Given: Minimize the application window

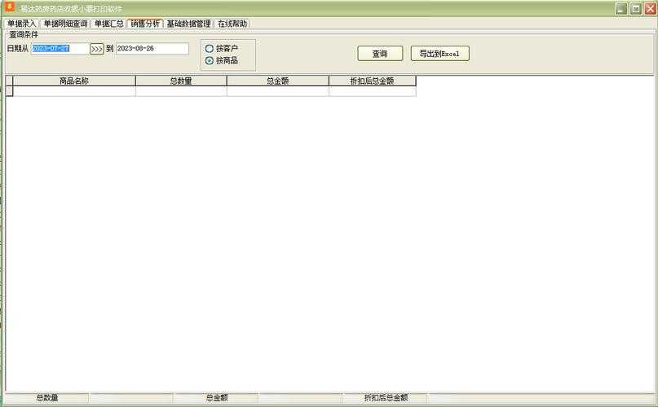Looking at the screenshot, I should pyautogui.click(x=621, y=9).
